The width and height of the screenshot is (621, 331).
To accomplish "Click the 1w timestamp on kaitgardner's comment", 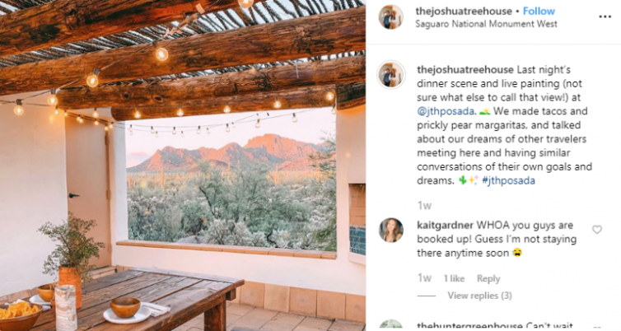I will [x=424, y=278].
